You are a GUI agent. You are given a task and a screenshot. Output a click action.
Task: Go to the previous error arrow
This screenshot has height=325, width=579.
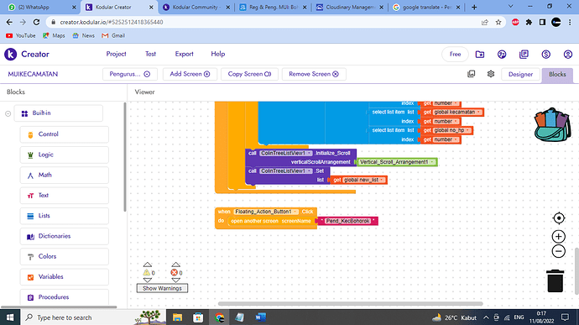click(175, 265)
